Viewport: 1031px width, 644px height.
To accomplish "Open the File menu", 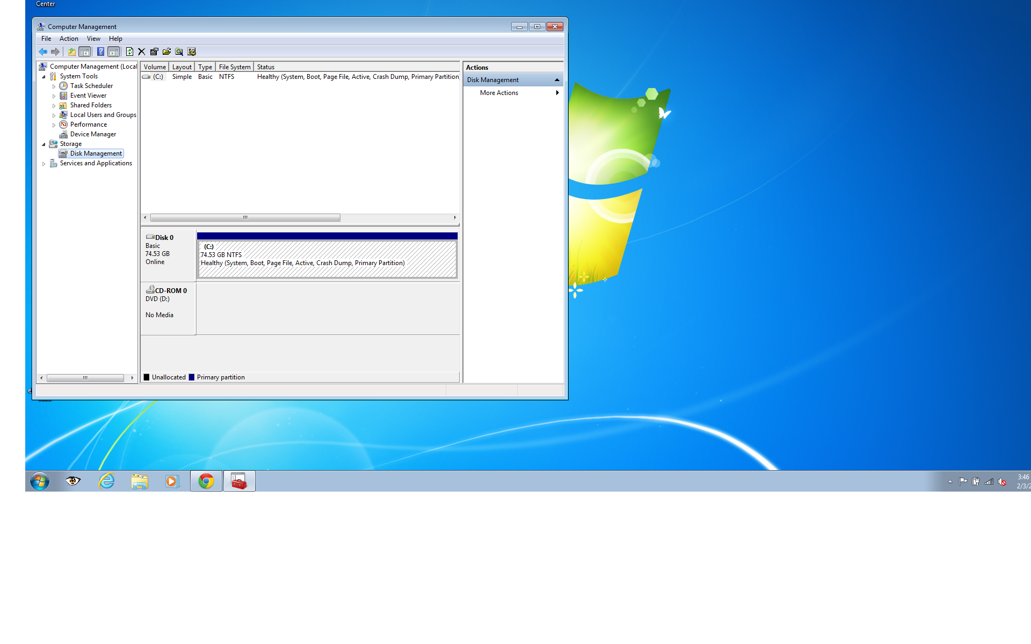I will tap(46, 39).
